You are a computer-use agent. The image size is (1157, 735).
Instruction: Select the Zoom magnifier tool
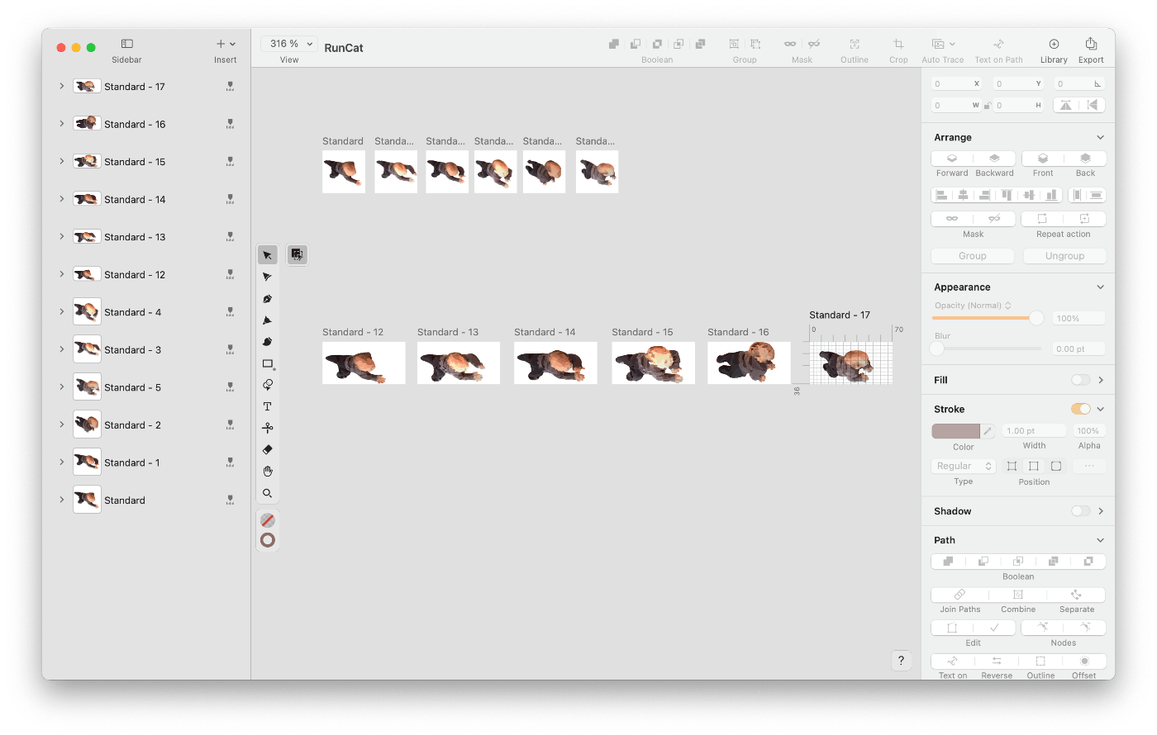[267, 493]
